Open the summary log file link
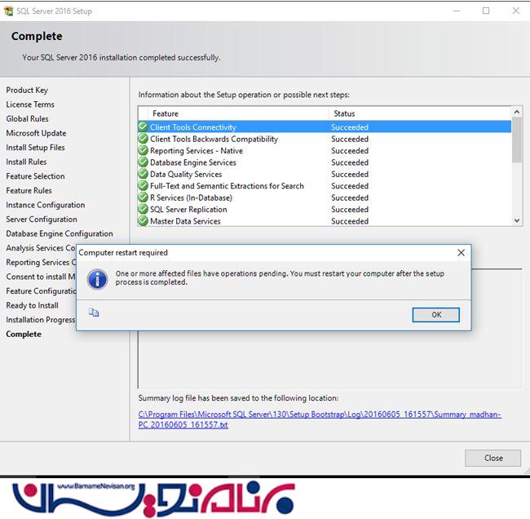The image size is (530, 519). click(x=320, y=419)
